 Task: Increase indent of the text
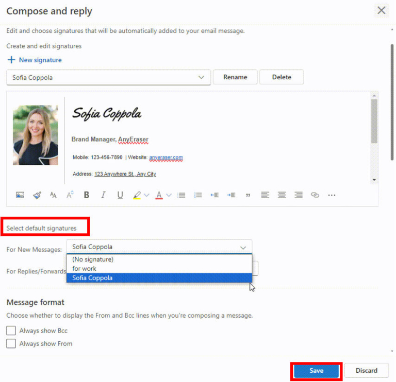click(232, 195)
